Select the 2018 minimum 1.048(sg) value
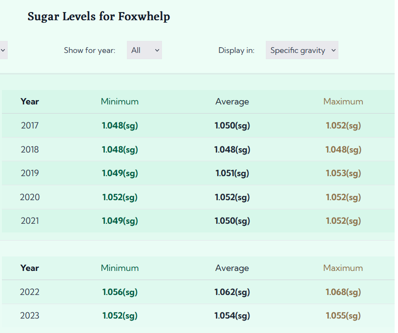 point(120,150)
